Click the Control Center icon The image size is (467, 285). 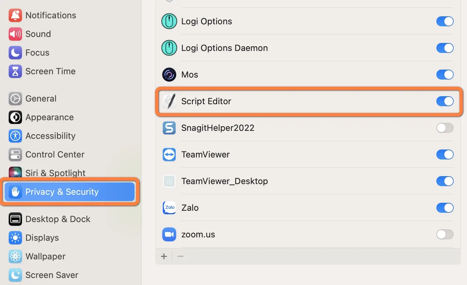coord(15,154)
